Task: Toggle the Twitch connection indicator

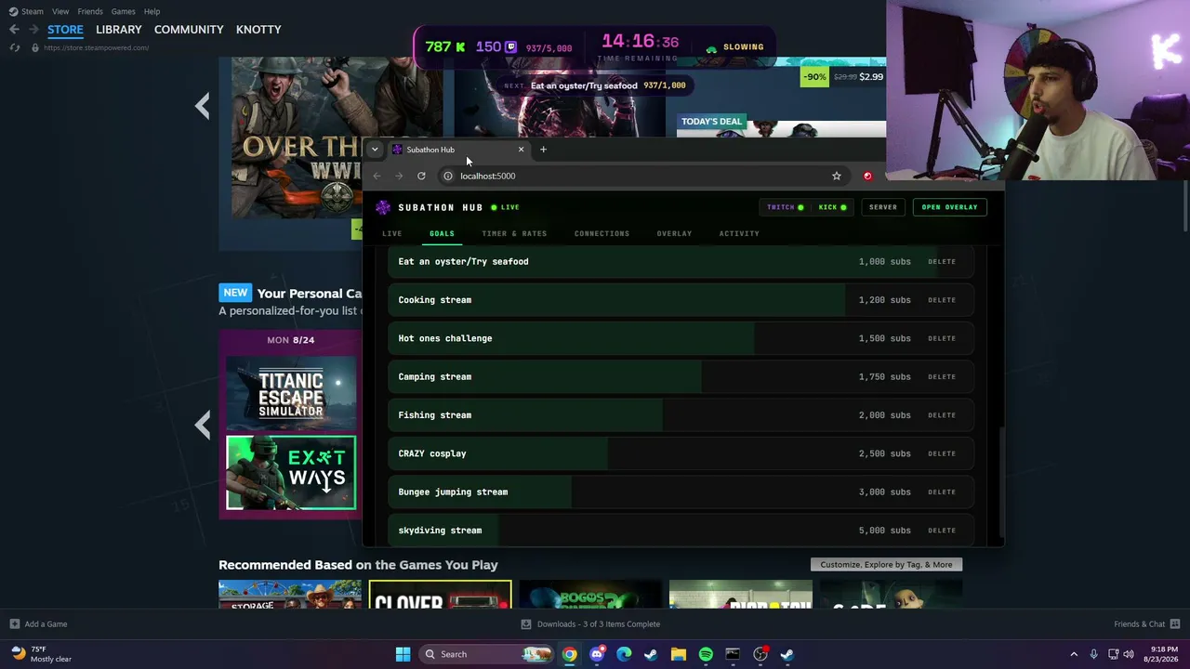Action: pos(786,207)
